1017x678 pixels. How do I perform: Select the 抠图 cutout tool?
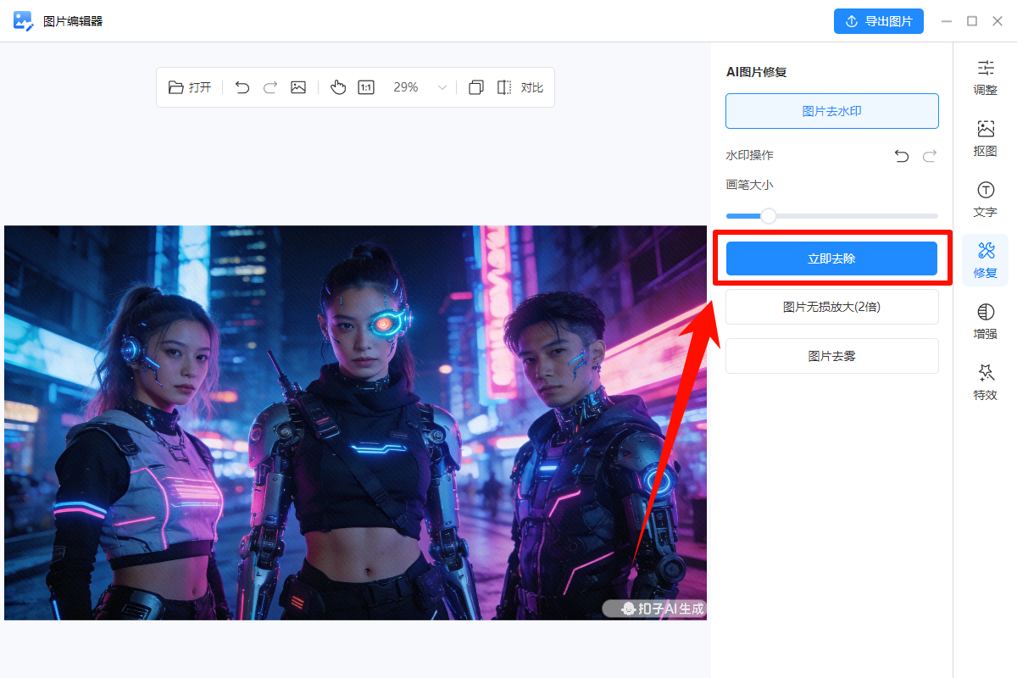click(x=985, y=138)
